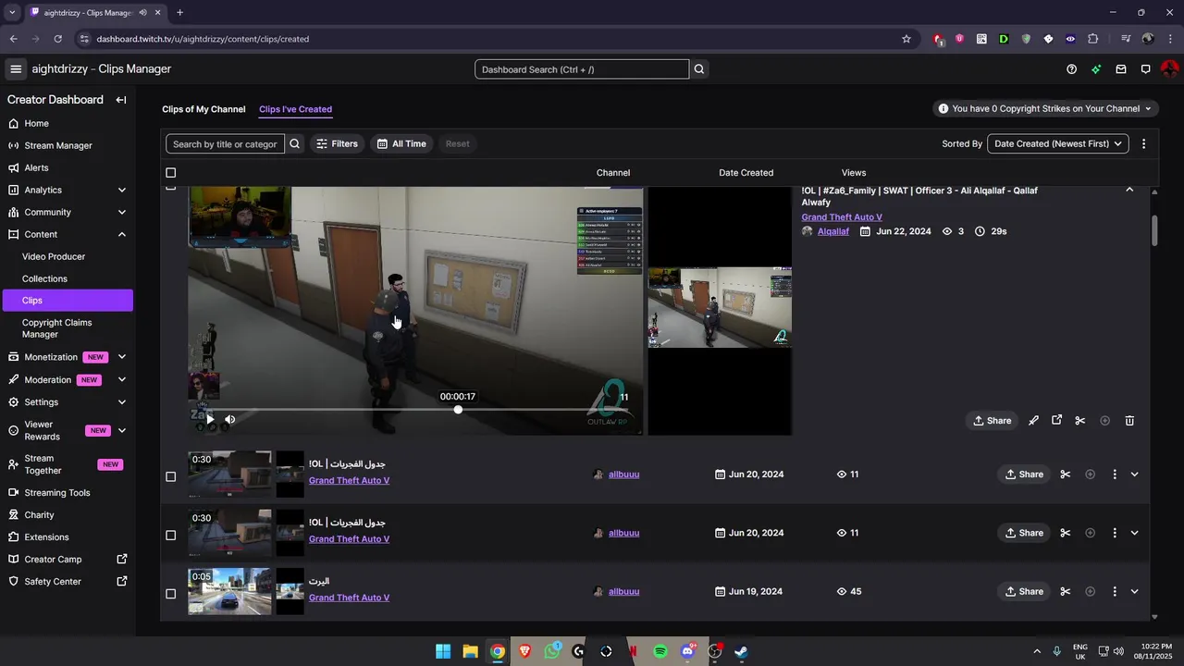Viewport: 1184px width, 666px height.
Task: Open allbuuu channel link on Jun 19 row
Action: [x=623, y=592]
